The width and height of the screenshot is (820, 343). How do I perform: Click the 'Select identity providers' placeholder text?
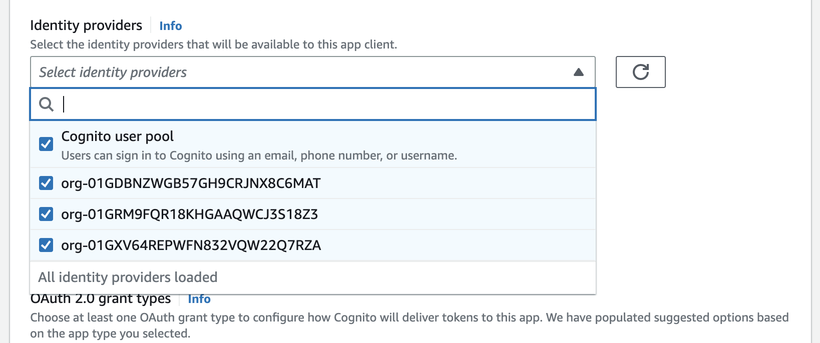113,72
